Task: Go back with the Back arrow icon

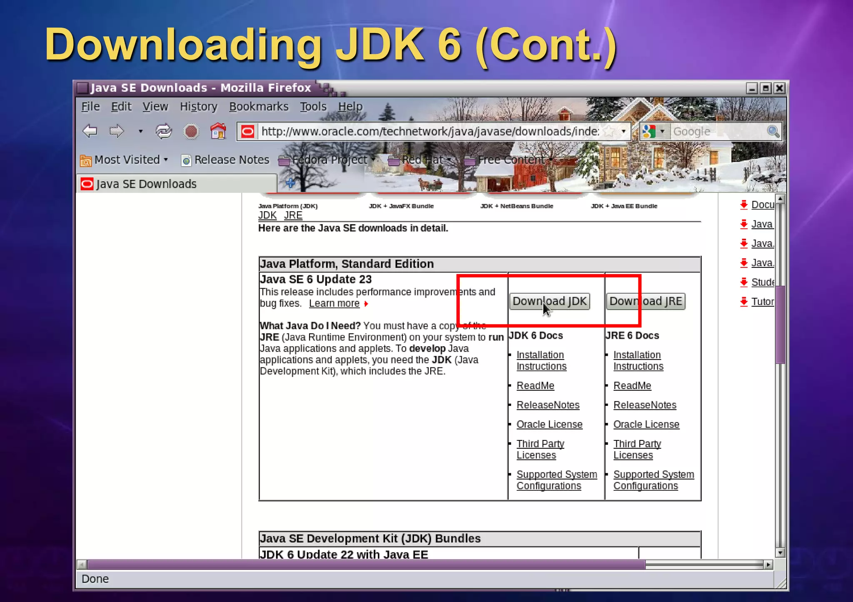Action: pyautogui.click(x=90, y=131)
